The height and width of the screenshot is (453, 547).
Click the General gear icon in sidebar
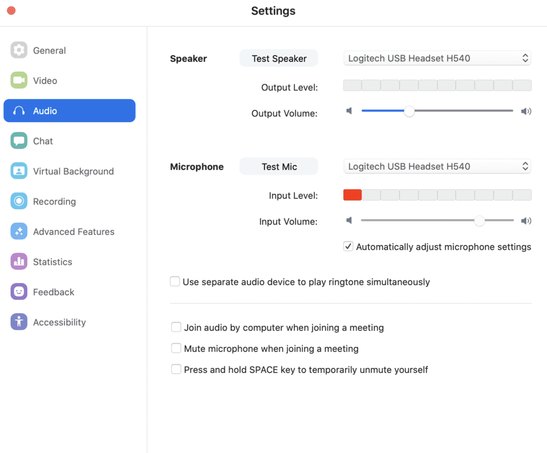tap(19, 50)
